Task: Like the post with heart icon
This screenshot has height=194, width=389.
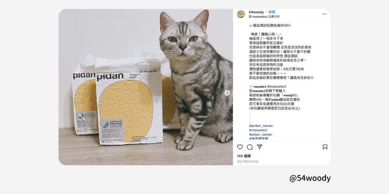Action: click(x=240, y=147)
